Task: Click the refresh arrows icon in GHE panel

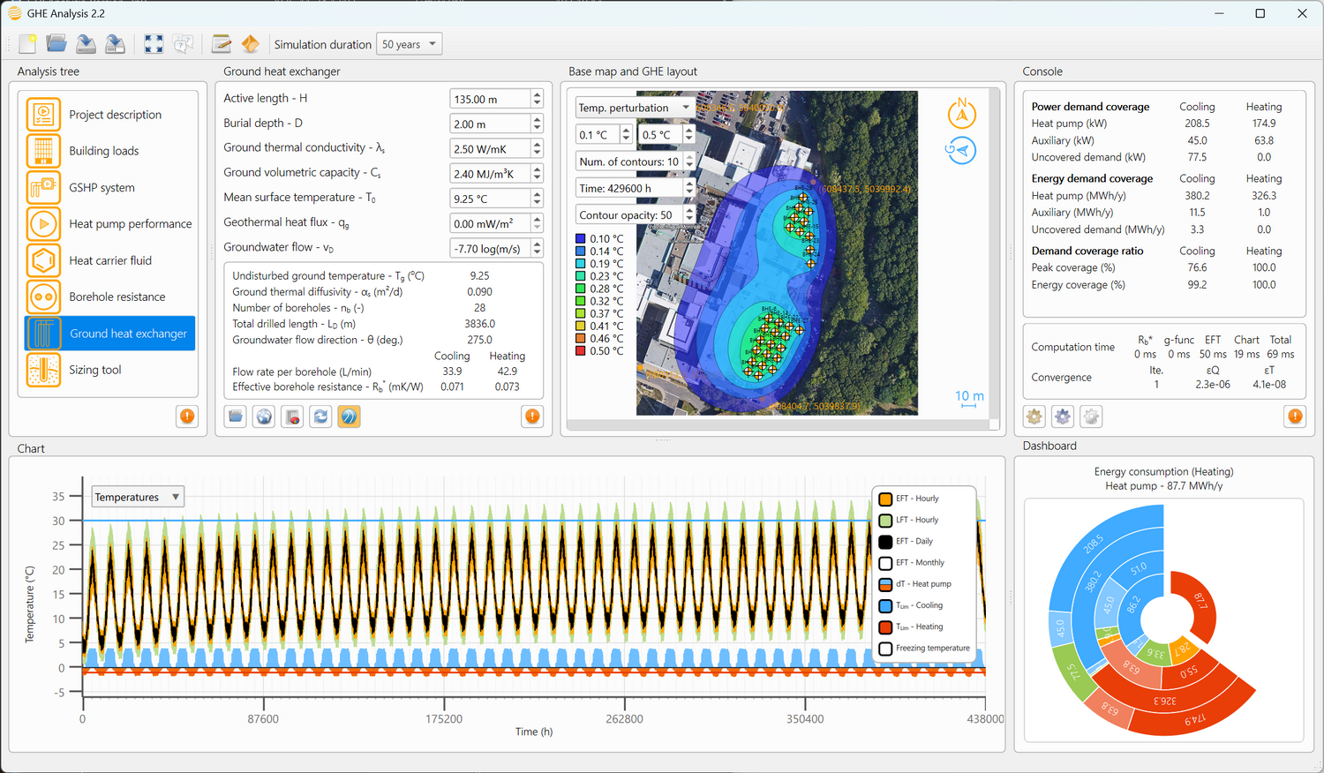Action: coord(320,417)
